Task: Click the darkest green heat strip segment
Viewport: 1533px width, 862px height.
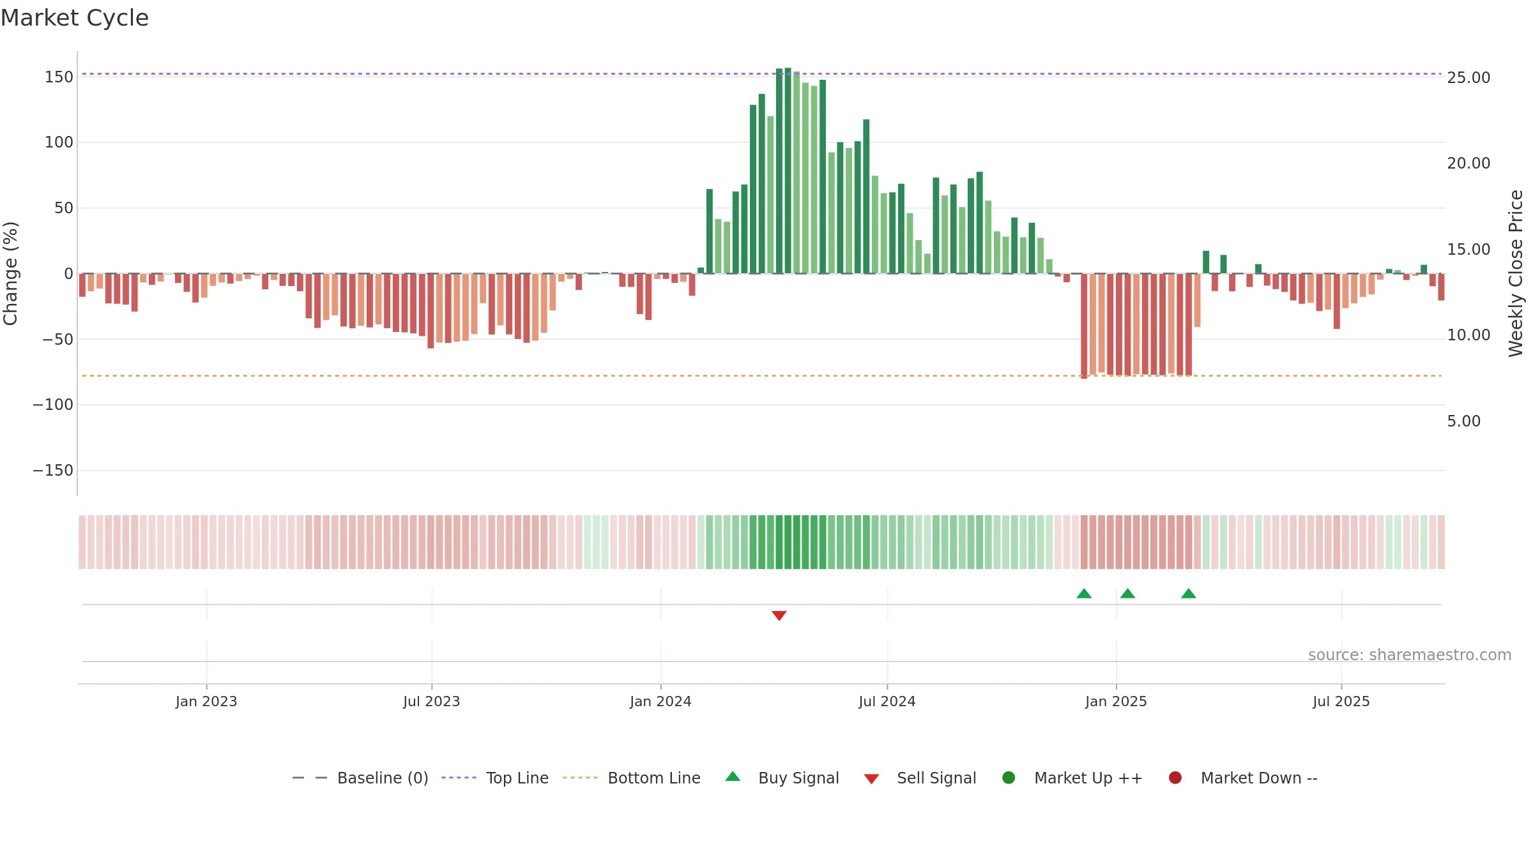Action: [x=788, y=542]
